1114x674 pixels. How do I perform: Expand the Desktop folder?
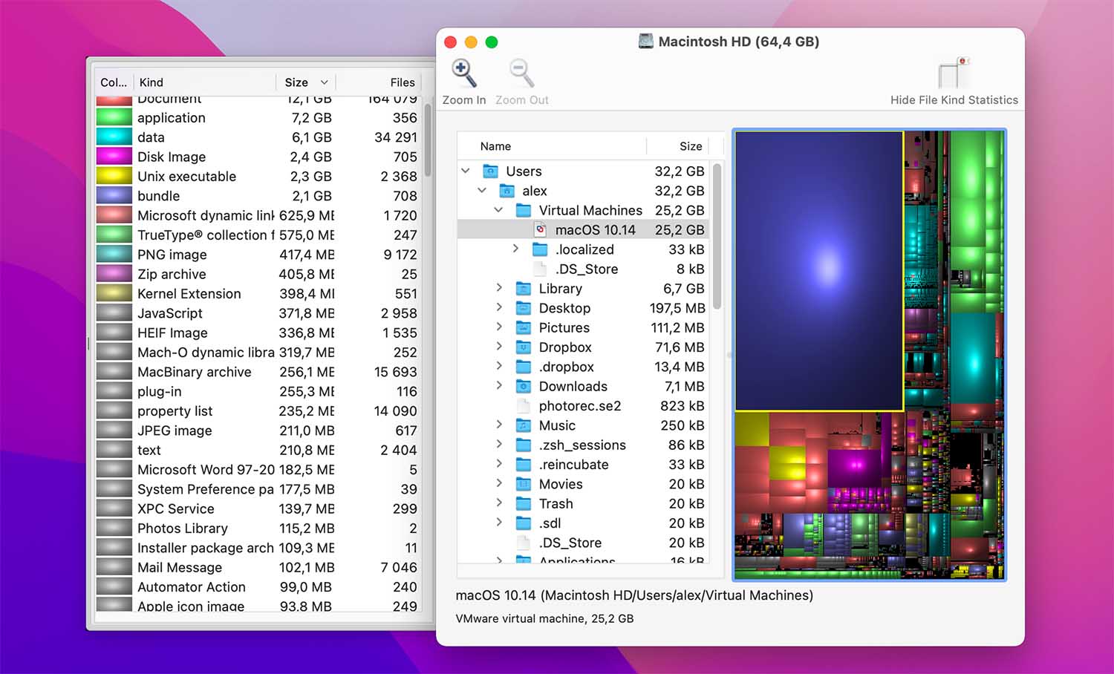click(x=499, y=307)
